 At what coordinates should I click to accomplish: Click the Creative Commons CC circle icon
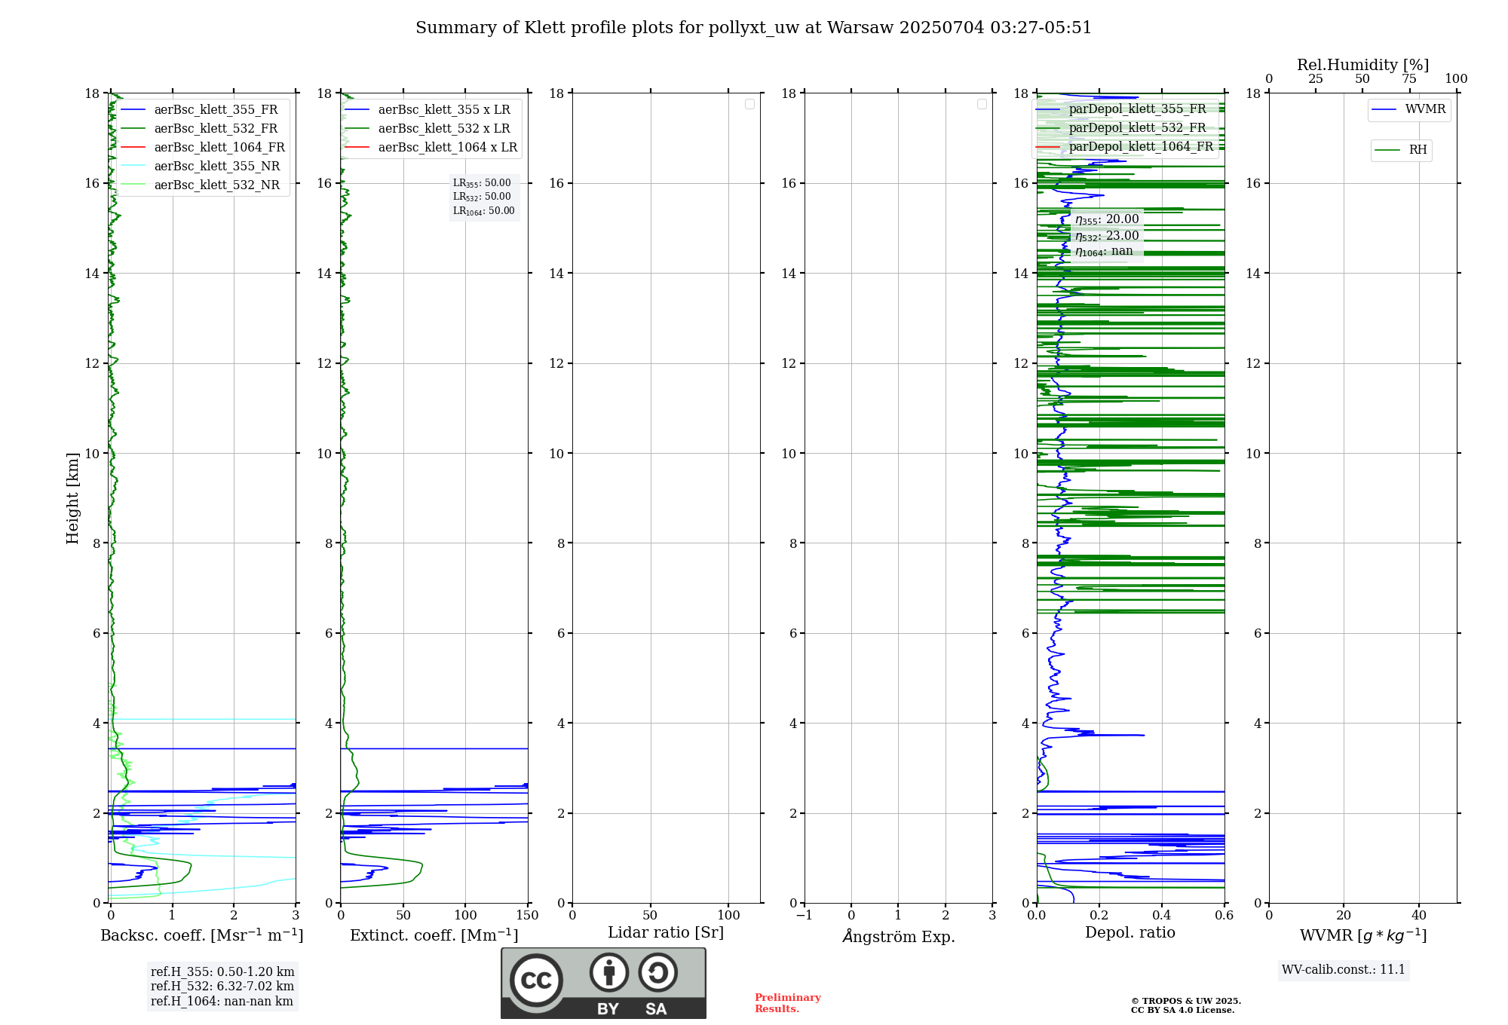pyautogui.click(x=536, y=980)
